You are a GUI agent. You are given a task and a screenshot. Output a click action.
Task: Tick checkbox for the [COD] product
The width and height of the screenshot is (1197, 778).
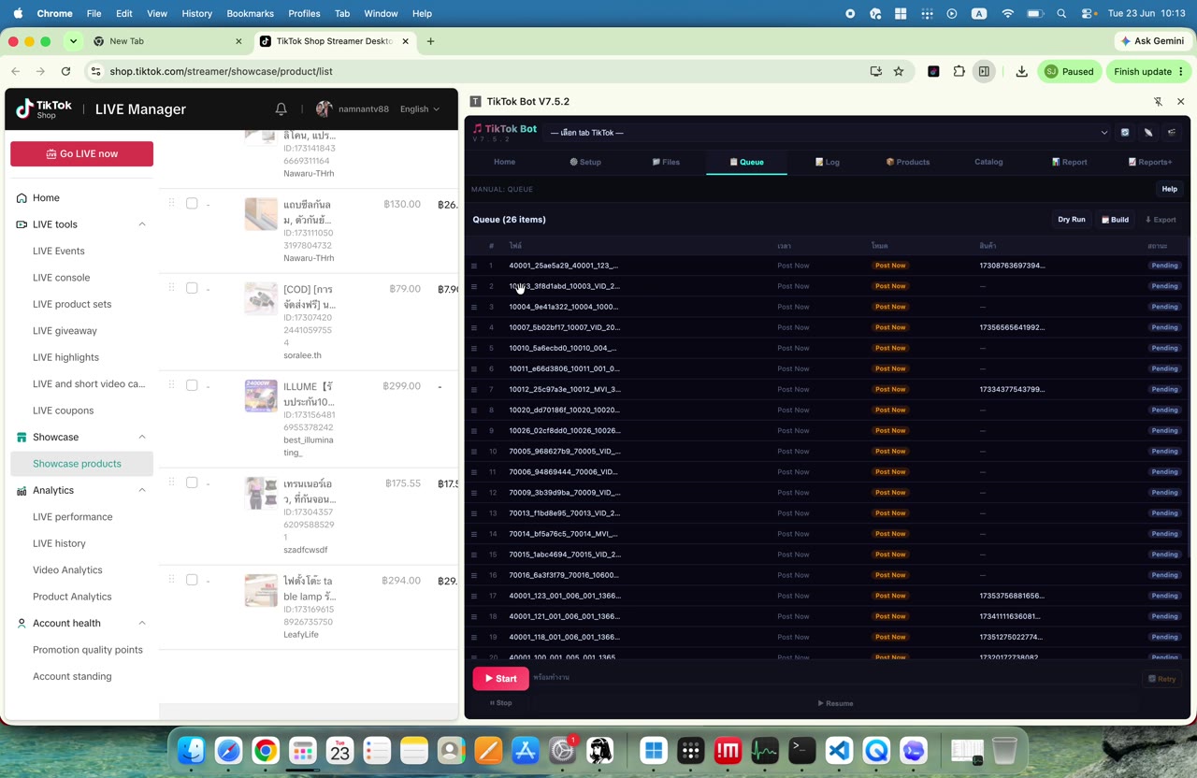pyautogui.click(x=192, y=288)
